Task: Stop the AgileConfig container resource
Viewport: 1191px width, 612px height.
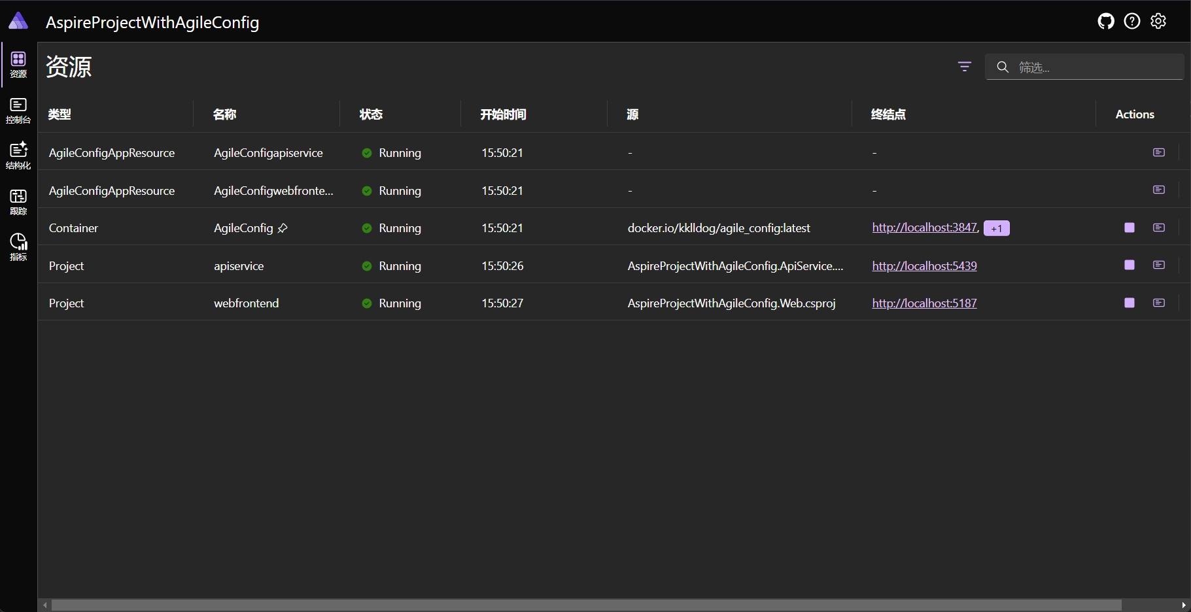Action: (x=1129, y=228)
